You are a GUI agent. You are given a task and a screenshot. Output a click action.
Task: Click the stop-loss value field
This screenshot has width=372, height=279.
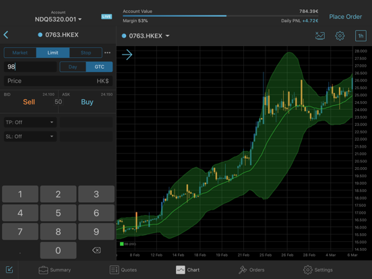pyautogui.click(x=86, y=136)
